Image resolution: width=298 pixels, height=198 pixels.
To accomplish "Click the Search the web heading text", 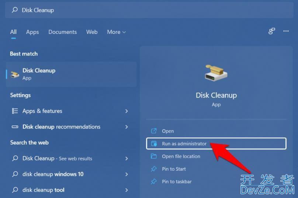I will tap(30, 143).
